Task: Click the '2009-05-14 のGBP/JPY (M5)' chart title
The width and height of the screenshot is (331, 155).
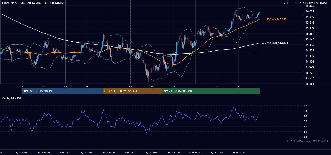Action: click(306, 3)
